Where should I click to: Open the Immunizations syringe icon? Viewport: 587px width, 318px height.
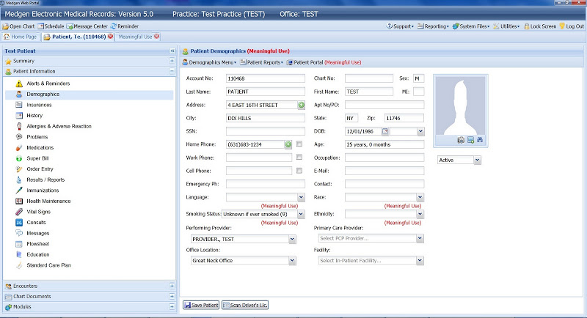19,191
